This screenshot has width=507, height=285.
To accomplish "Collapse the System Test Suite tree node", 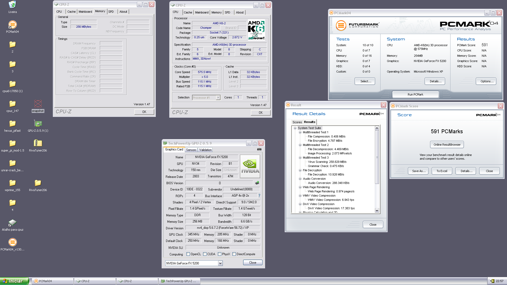I will (295, 128).
